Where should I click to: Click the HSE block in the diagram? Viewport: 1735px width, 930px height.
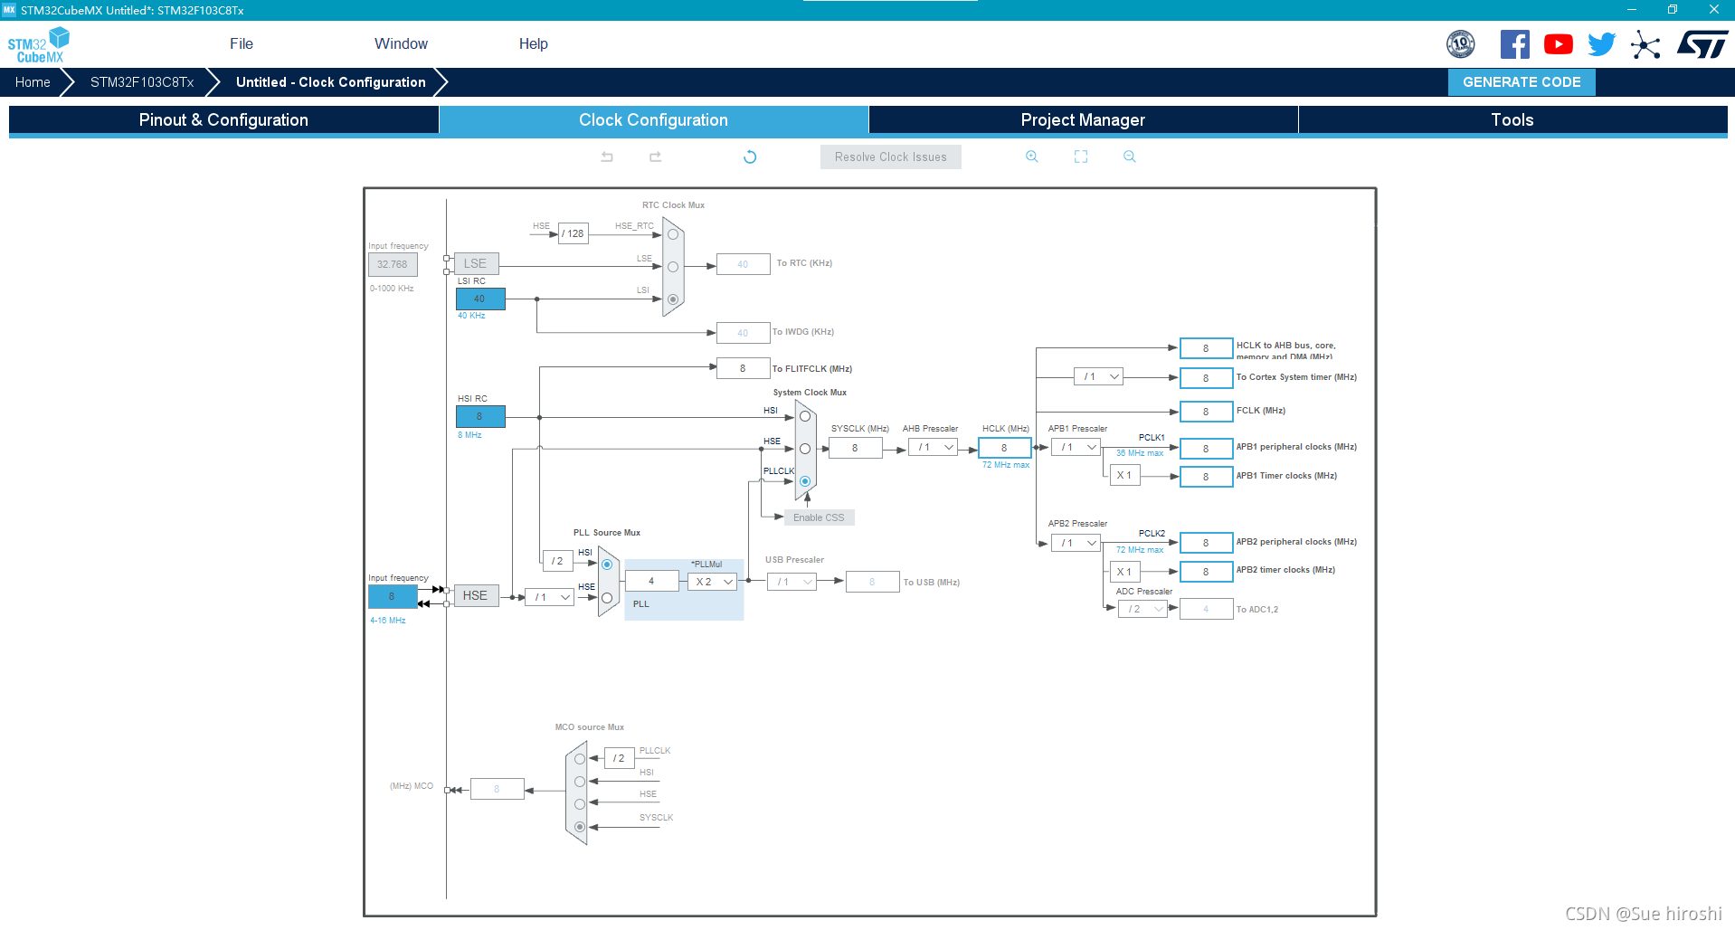(476, 595)
